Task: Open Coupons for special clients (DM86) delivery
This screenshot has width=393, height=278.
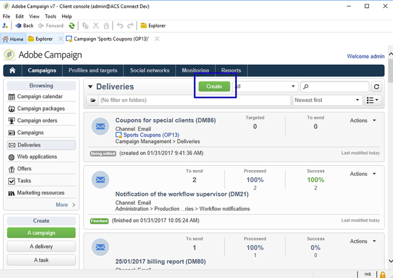Action: [166, 120]
